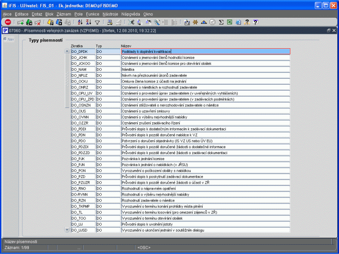Select the Zkratka cell DO_PDZZD
This screenshot has width=339, height=254.
coord(83,153)
